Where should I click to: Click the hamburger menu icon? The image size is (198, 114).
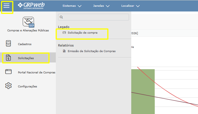click(x=6, y=6)
